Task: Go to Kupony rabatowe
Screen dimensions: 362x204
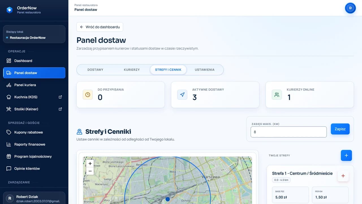Action: (34, 132)
